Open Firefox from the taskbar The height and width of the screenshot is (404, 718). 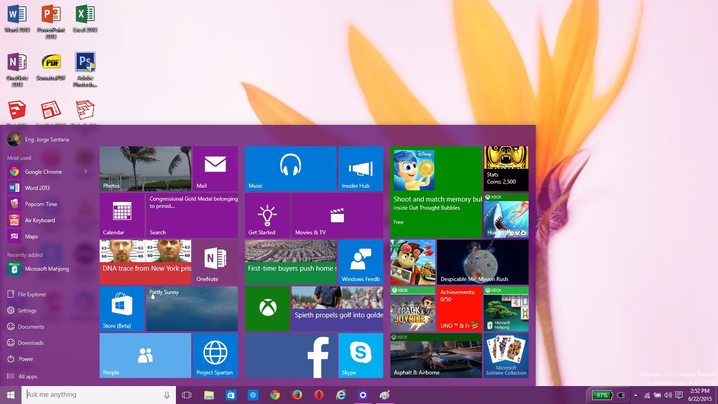tap(297, 395)
